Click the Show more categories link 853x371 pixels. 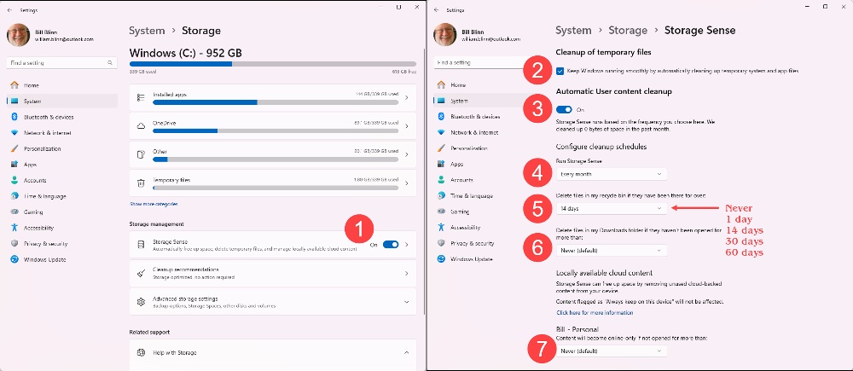[x=154, y=204]
